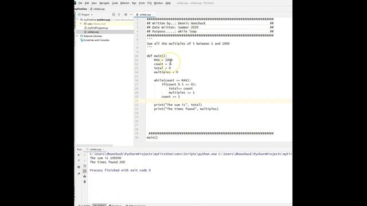Click myFirstOne in the navigation breadcrumb
The width and height of the screenshot is (367, 206).
click(x=81, y=9)
